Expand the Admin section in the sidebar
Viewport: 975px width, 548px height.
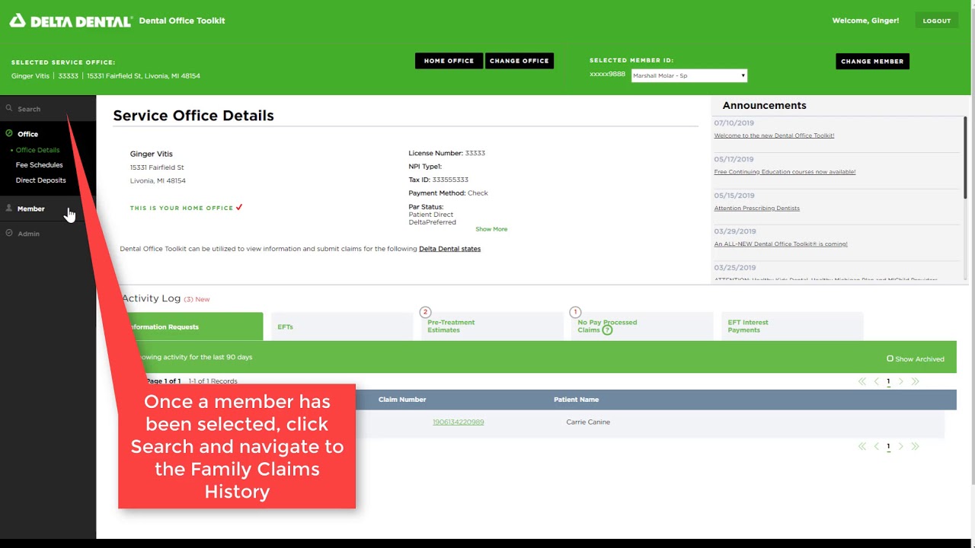click(28, 234)
